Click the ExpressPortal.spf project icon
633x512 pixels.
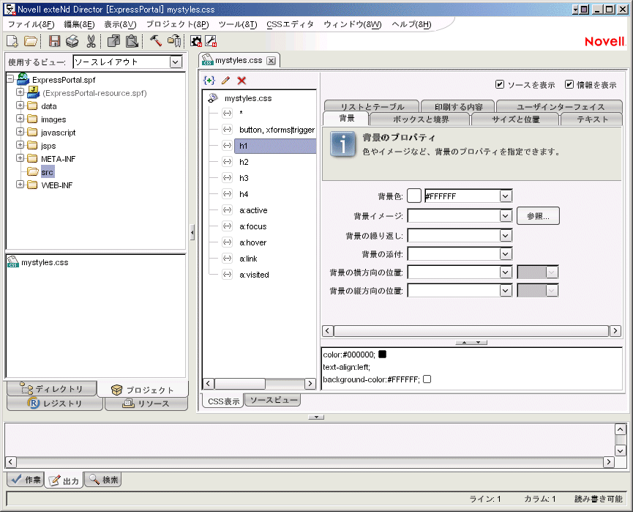(23, 79)
